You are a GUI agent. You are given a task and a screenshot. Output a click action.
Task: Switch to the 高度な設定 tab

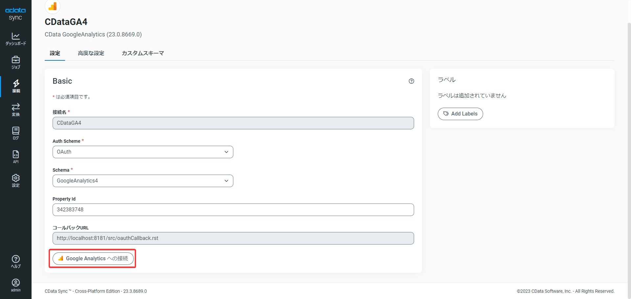(x=91, y=53)
